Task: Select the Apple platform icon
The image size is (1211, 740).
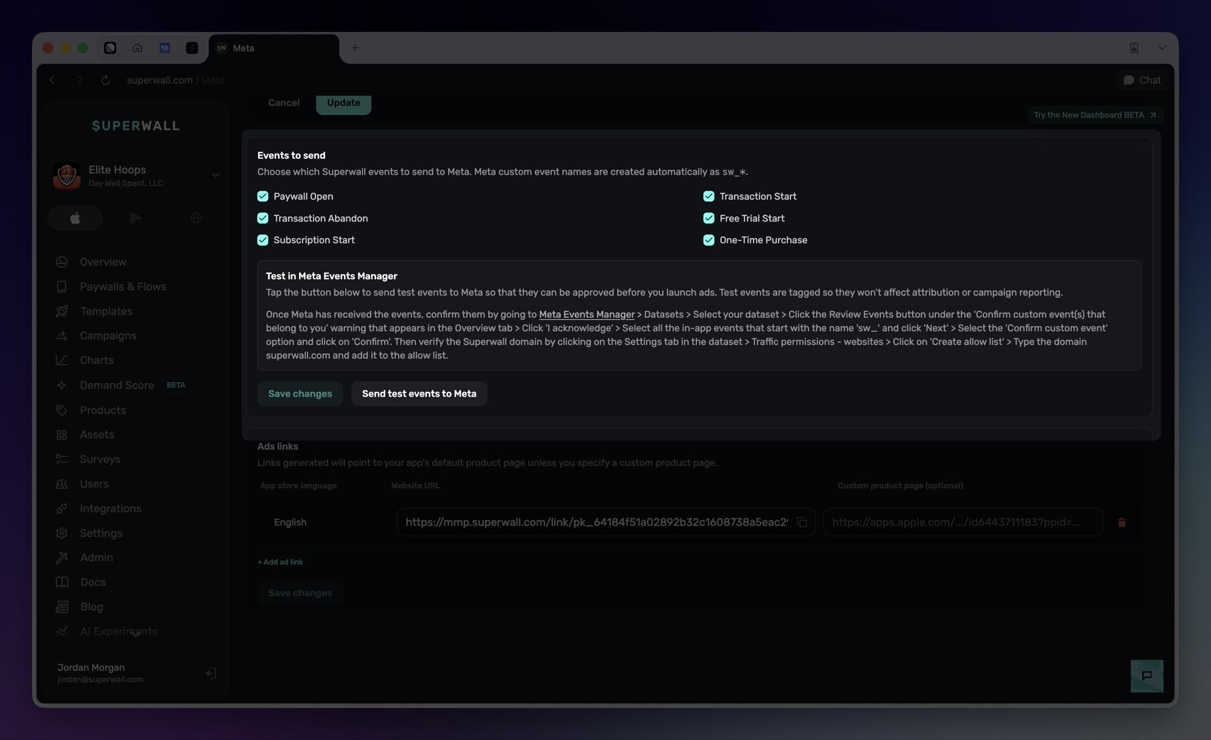Action: [75, 218]
